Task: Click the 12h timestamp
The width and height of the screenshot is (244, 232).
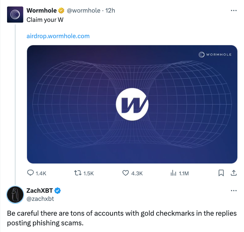Action: [x=110, y=11]
